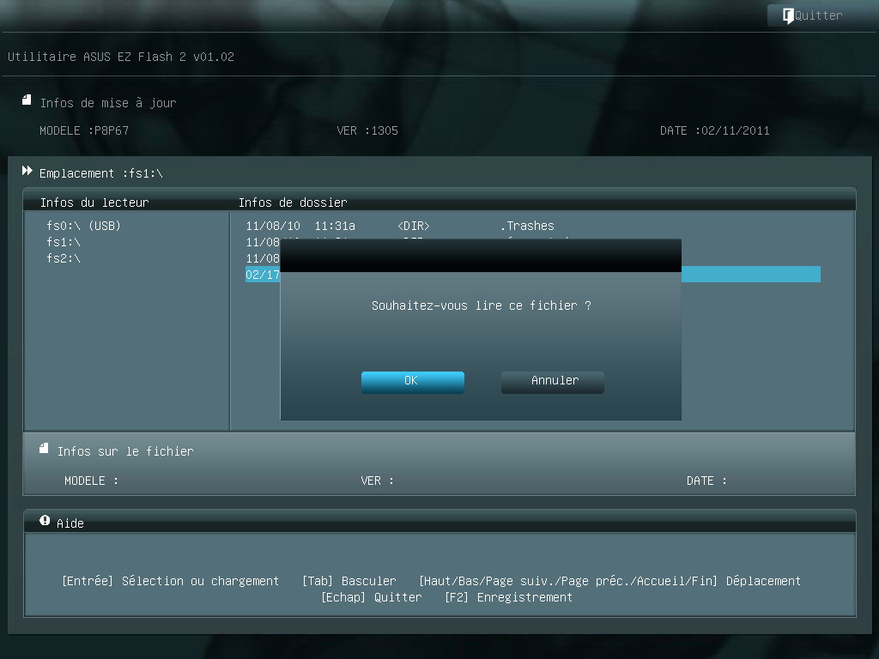Click the Infos de dossier header
The width and height of the screenshot is (879, 659).
pos(293,203)
